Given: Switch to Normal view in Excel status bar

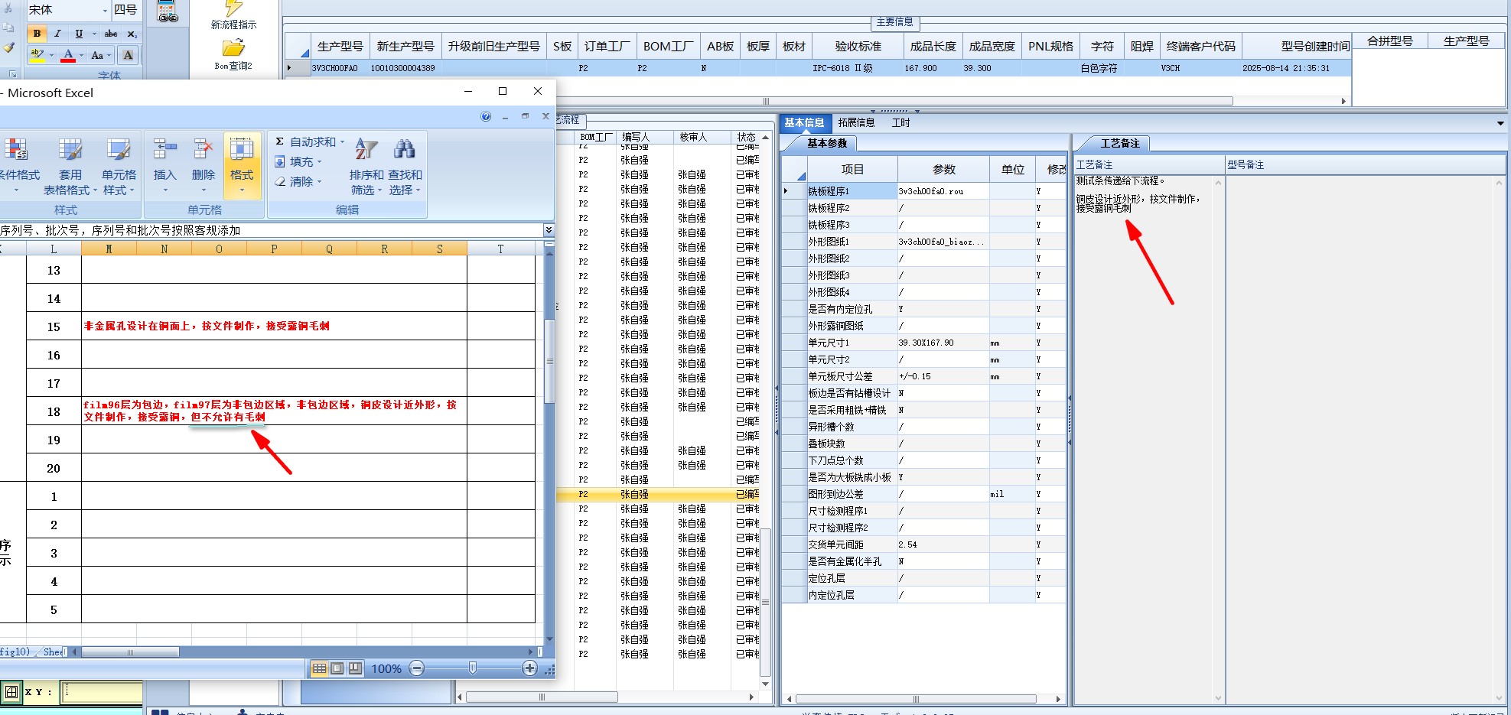Looking at the screenshot, I should click(x=319, y=668).
